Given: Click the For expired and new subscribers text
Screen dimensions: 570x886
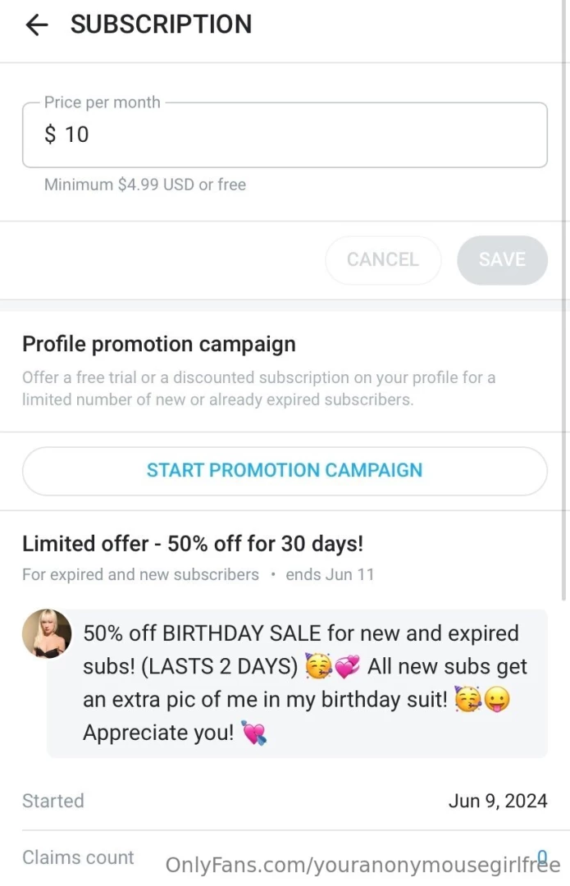Looking at the screenshot, I should 139,574.
